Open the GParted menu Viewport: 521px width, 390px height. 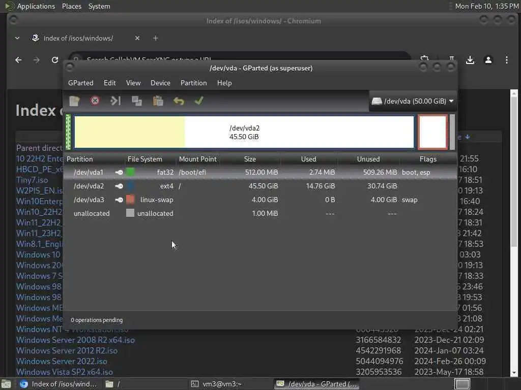(x=81, y=83)
